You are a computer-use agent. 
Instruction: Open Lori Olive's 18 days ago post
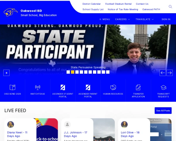(130, 134)
